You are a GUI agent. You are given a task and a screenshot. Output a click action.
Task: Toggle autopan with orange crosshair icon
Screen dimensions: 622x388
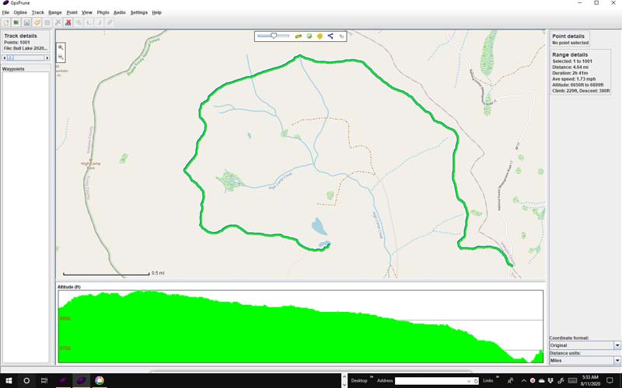[320, 36]
